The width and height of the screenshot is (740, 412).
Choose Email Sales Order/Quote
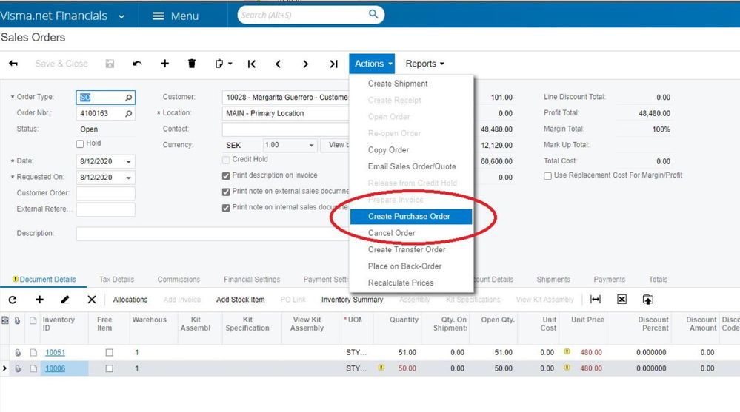412,166
